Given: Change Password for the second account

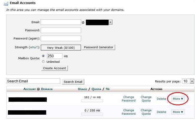Looking at the screenshot, I should [x=129, y=112].
